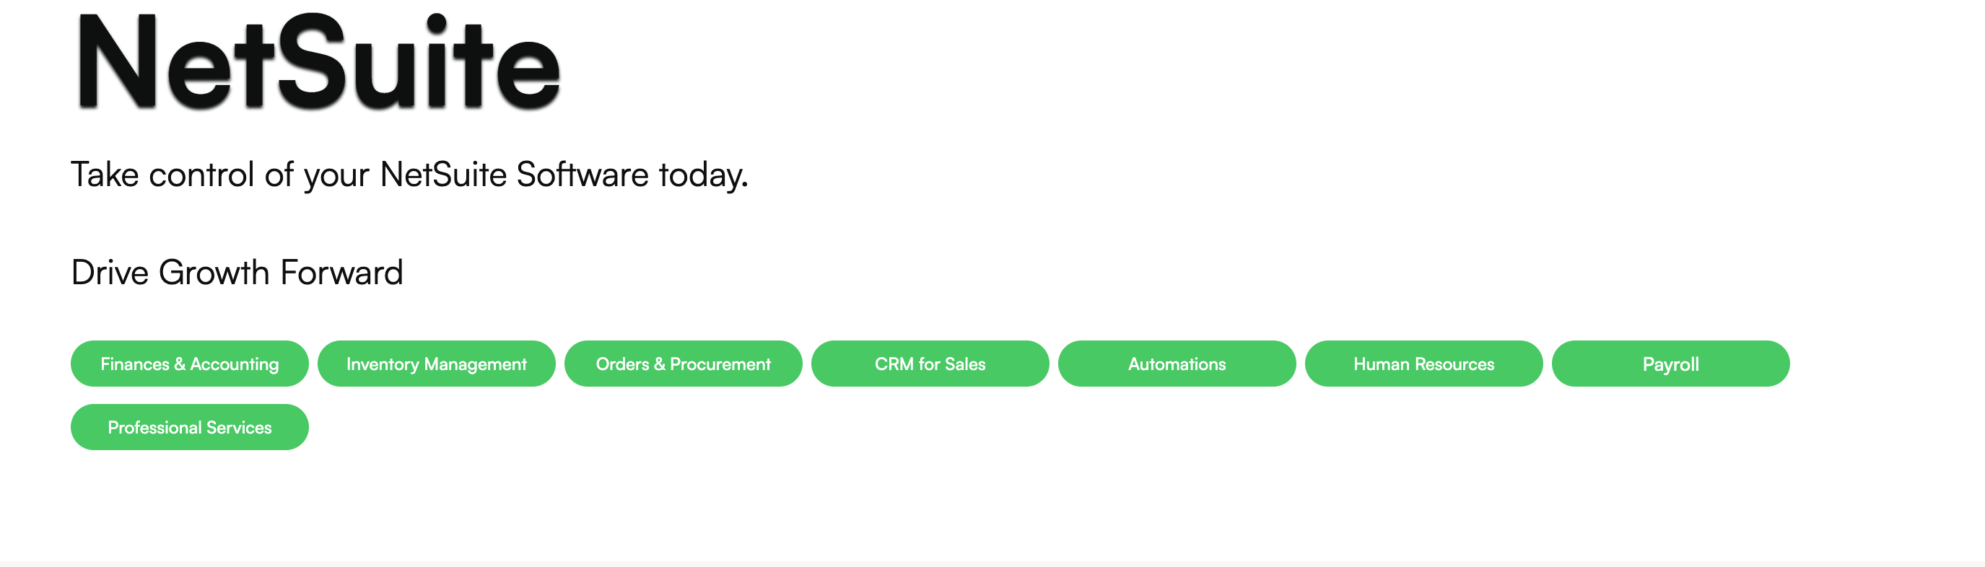Select the Orders & Procurement pill
The width and height of the screenshot is (1985, 567).
pos(683,364)
